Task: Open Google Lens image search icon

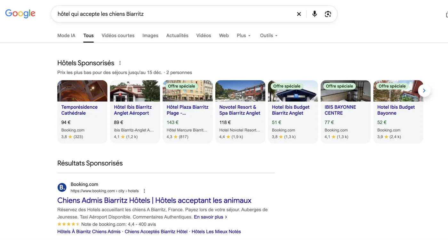Action: (x=328, y=14)
